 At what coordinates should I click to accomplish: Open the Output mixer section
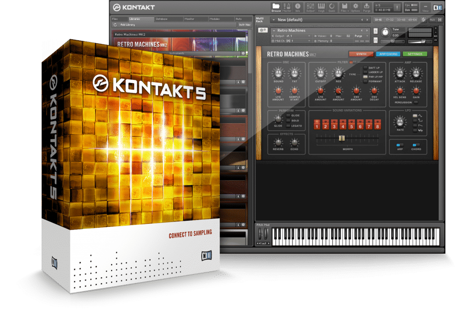pos(310,7)
